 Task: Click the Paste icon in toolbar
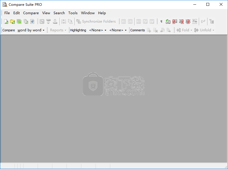click(152, 21)
